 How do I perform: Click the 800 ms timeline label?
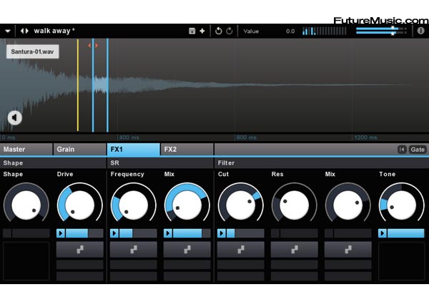246,137
